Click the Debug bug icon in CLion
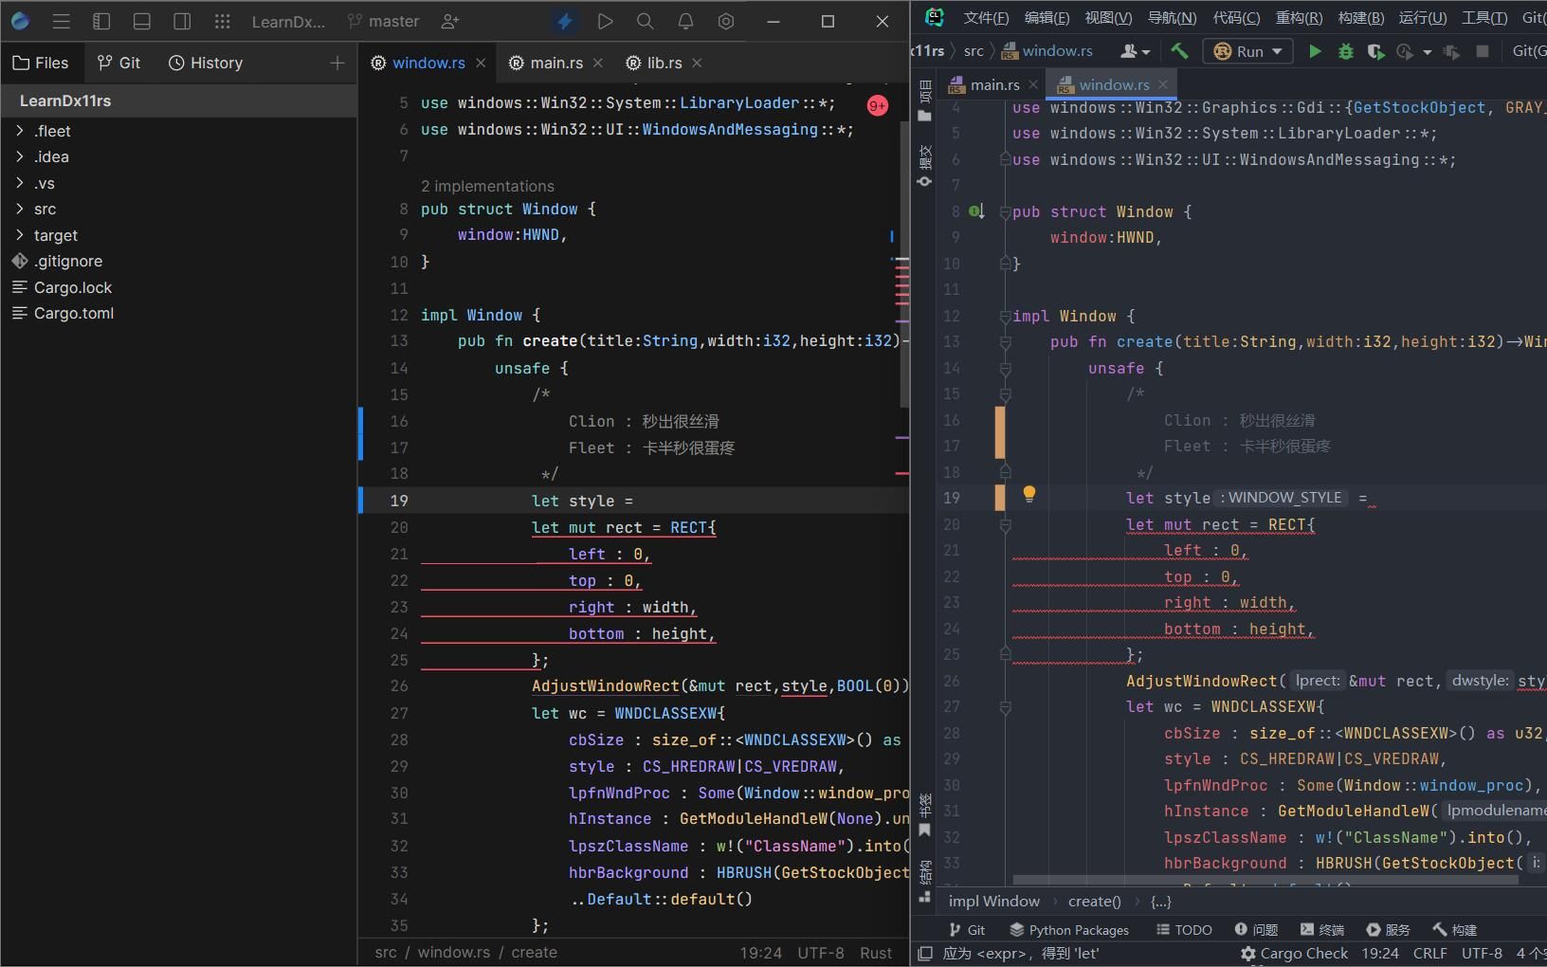The width and height of the screenshot is (1547, 967). pos(1345,51)
